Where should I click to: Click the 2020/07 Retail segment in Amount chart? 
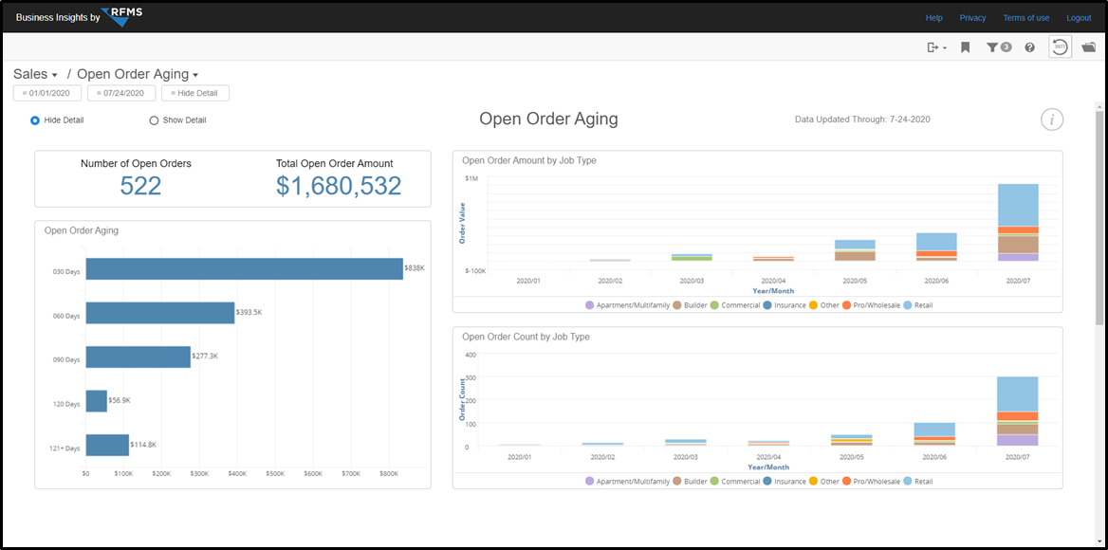point(1018,205)
